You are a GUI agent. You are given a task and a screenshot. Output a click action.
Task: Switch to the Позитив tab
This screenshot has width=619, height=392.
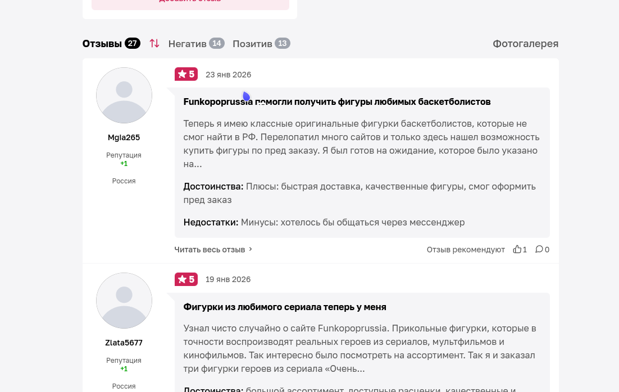tap(252, 43)
